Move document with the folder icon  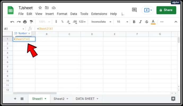point(47,8)
